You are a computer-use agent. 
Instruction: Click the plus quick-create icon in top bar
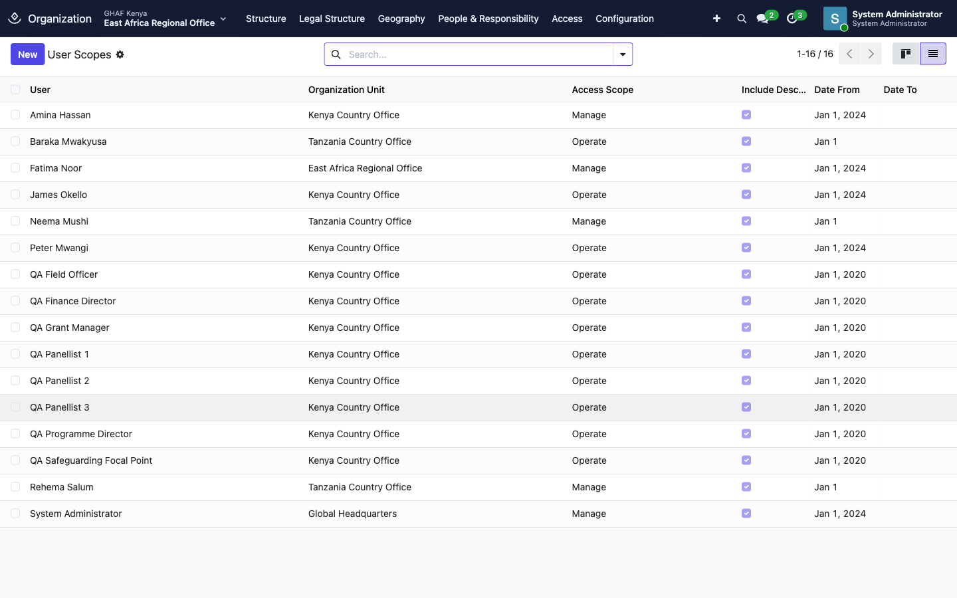pyautogui.click(x=716, y=19)
